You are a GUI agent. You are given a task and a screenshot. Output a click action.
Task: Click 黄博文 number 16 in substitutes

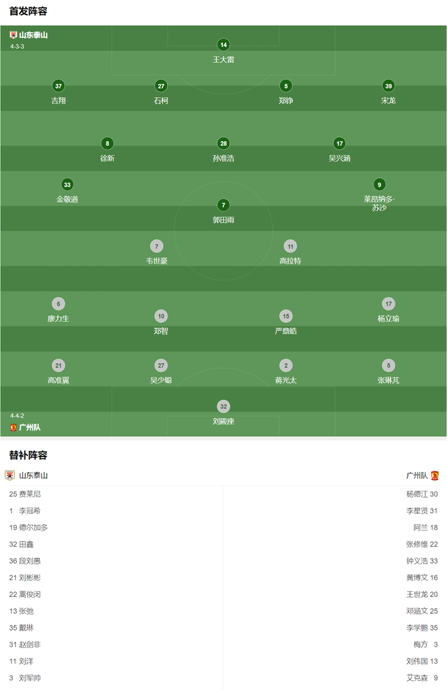pyautogui.click(x=422, y=577)
